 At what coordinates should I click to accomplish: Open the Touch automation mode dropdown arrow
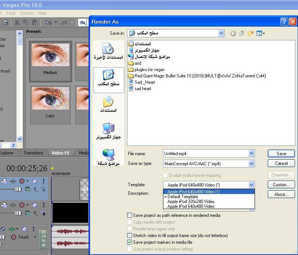click(x=35, y=237)
